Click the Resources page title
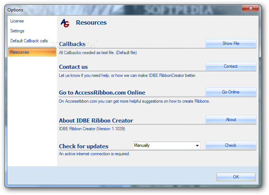 (x=91, y=22)
